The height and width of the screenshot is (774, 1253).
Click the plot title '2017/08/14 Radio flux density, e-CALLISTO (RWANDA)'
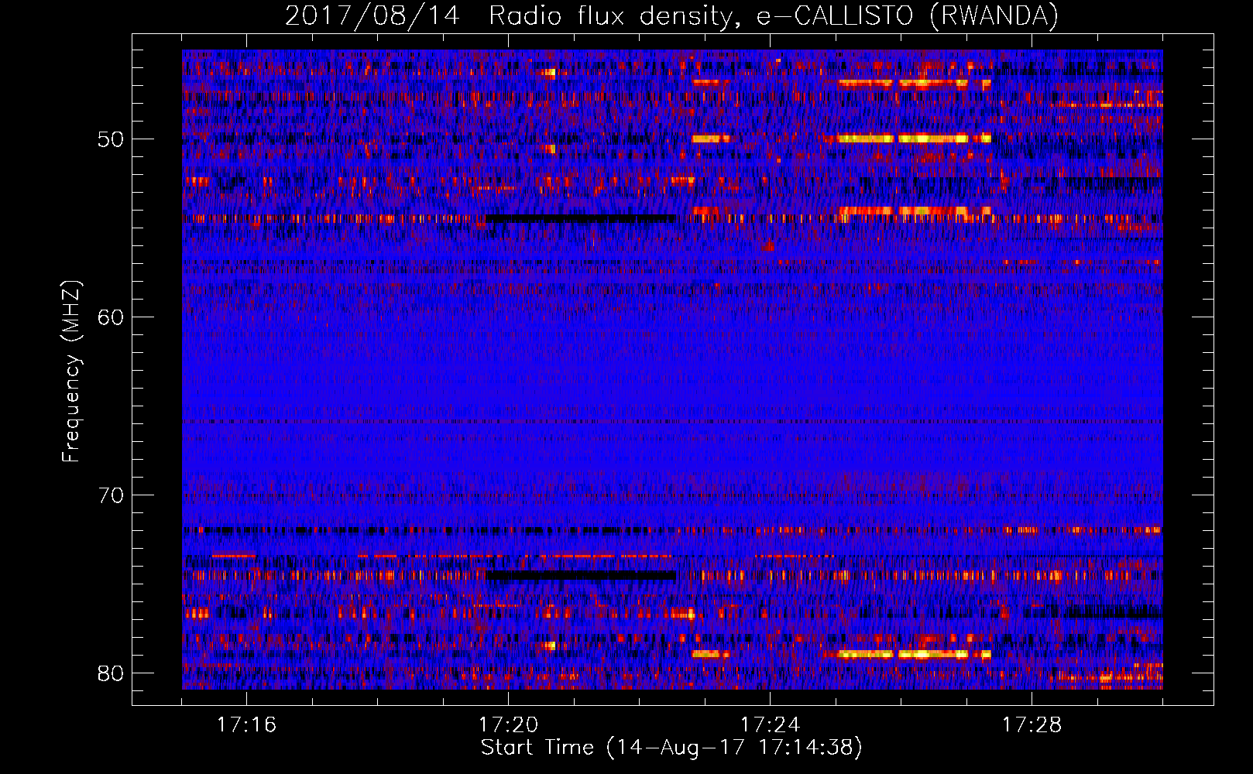tap(671, 16)
